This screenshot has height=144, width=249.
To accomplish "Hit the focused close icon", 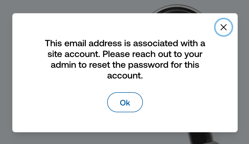I will pos(223,27).
